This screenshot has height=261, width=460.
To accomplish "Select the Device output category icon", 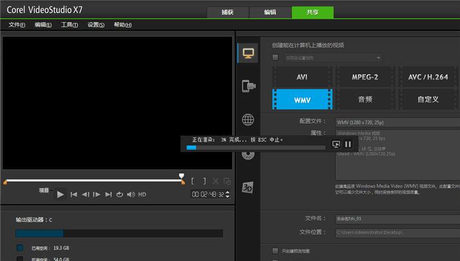I will [x=248, y=86].
